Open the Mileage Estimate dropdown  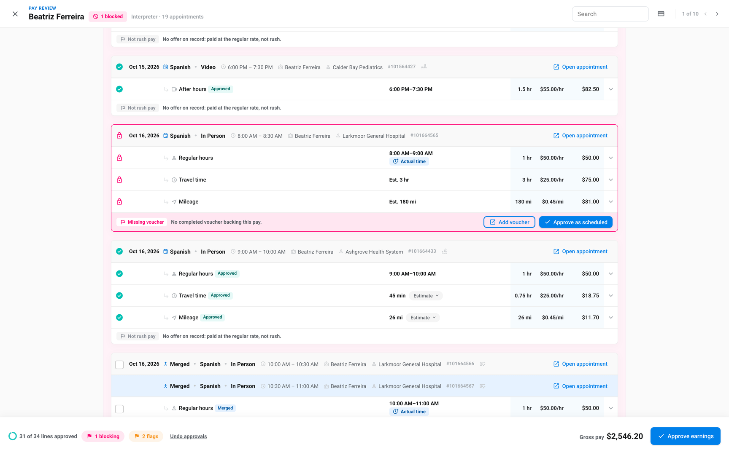coord(423,318)
